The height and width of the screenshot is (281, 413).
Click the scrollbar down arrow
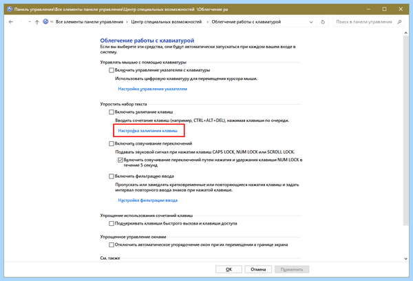point(405,259)
